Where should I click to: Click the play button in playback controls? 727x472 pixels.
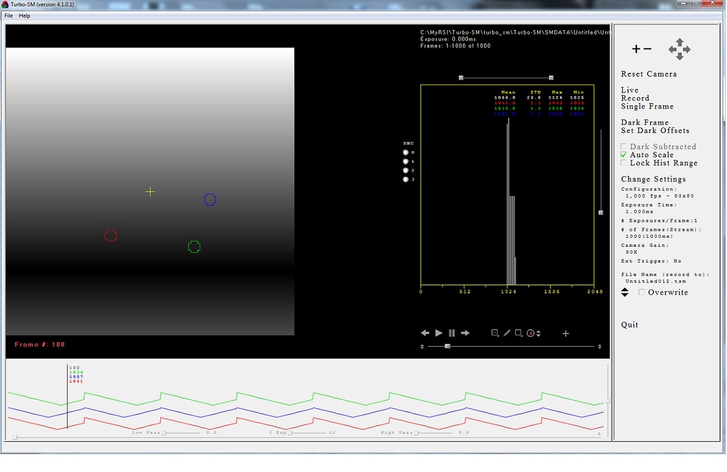(x=439, y=333)
